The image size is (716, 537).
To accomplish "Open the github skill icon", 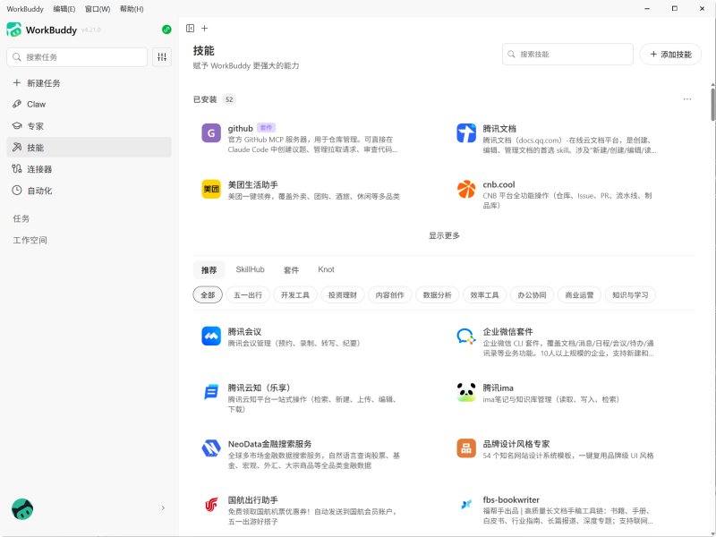I will (211, 133).
